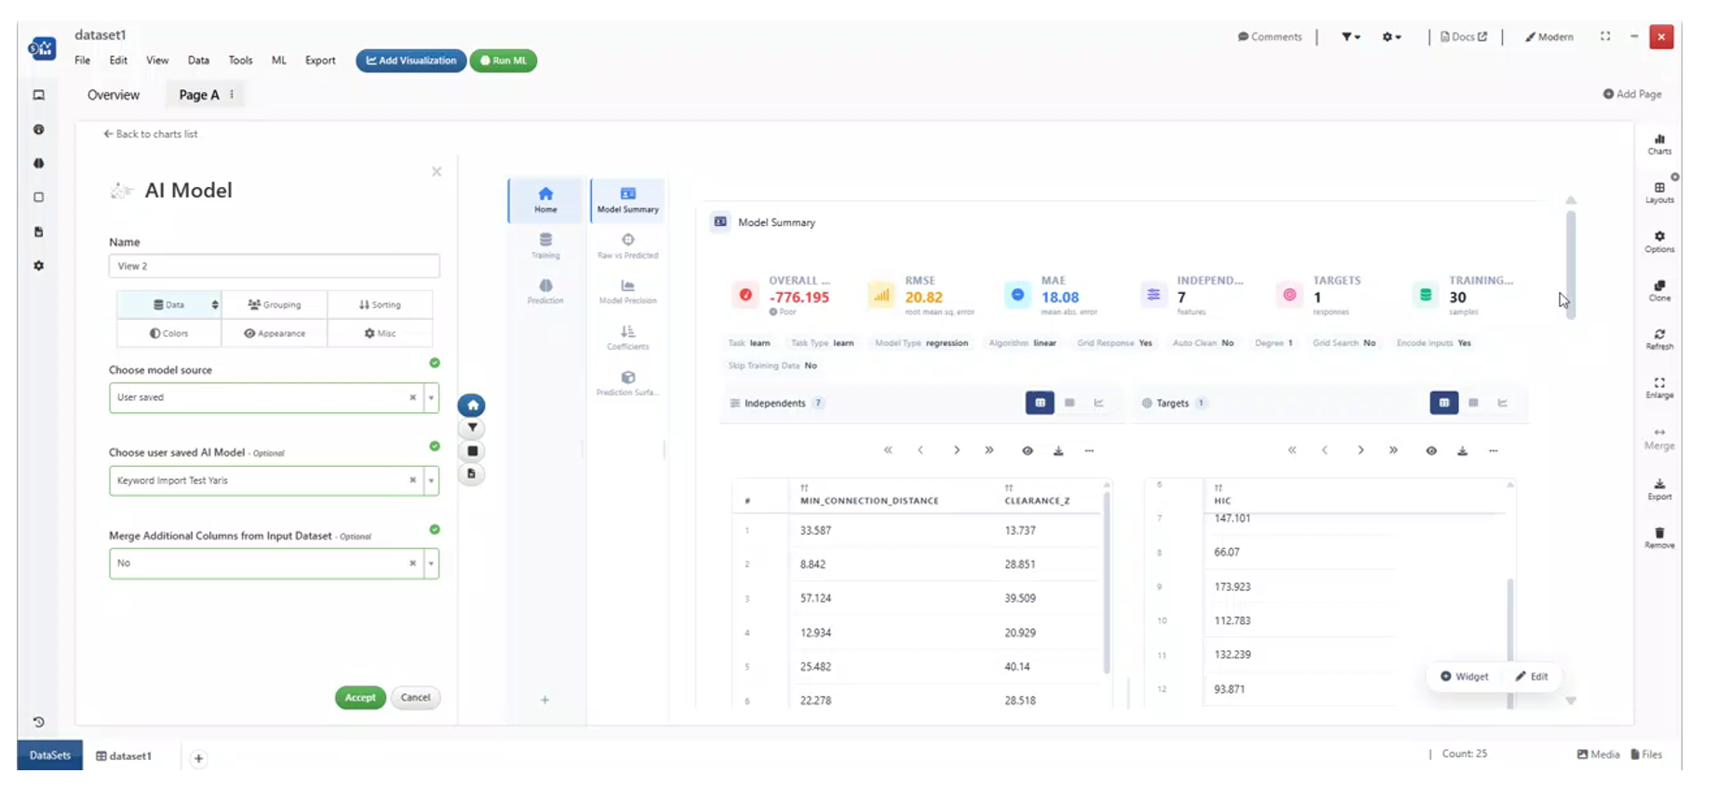Click the Targets table vertical scrollbar
The image size is (1717, 800).
click(1509, 642)
